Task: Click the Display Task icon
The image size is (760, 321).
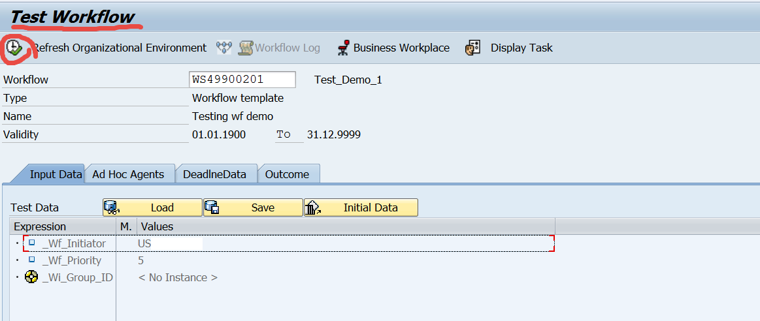Action: click(472, 48)
